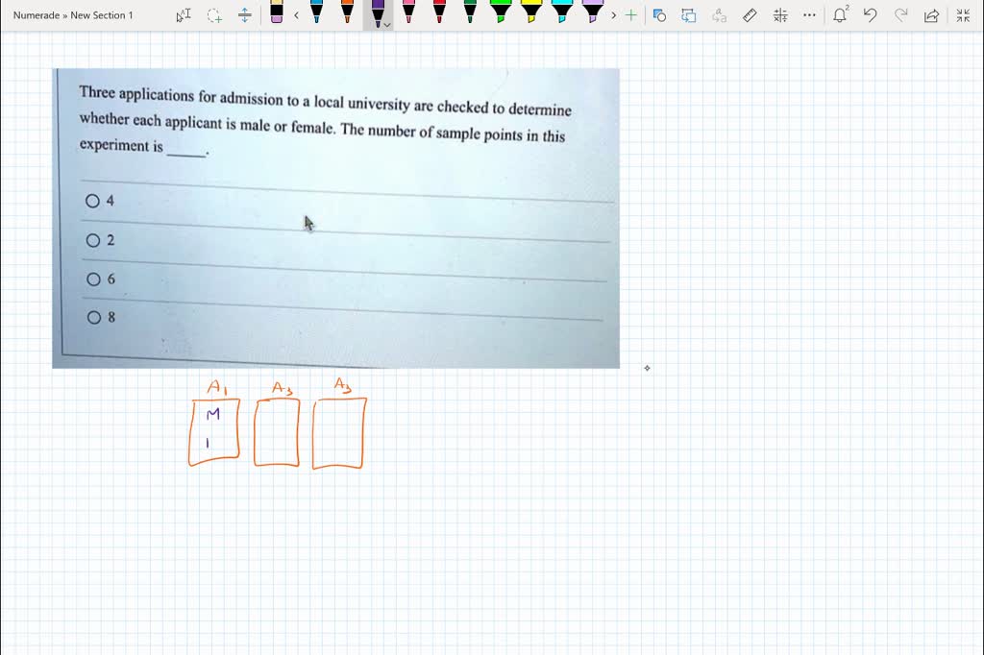The height and width of the screenshot is (655, 984).
Task: Pick the pink pen
Action: click(408, 12)
